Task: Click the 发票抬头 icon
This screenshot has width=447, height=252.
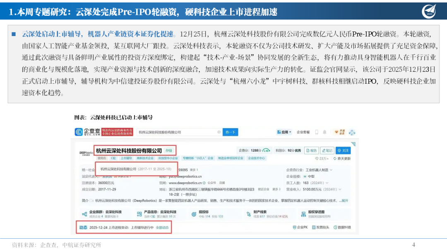Action: click(x=314, y=228)
